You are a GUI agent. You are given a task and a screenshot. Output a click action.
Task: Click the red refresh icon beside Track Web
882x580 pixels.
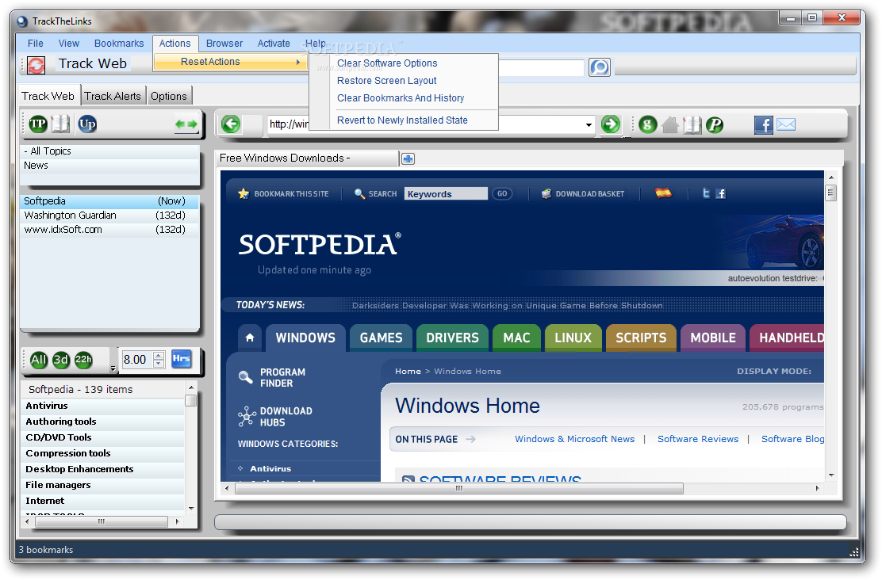click(x=36, y=65)
